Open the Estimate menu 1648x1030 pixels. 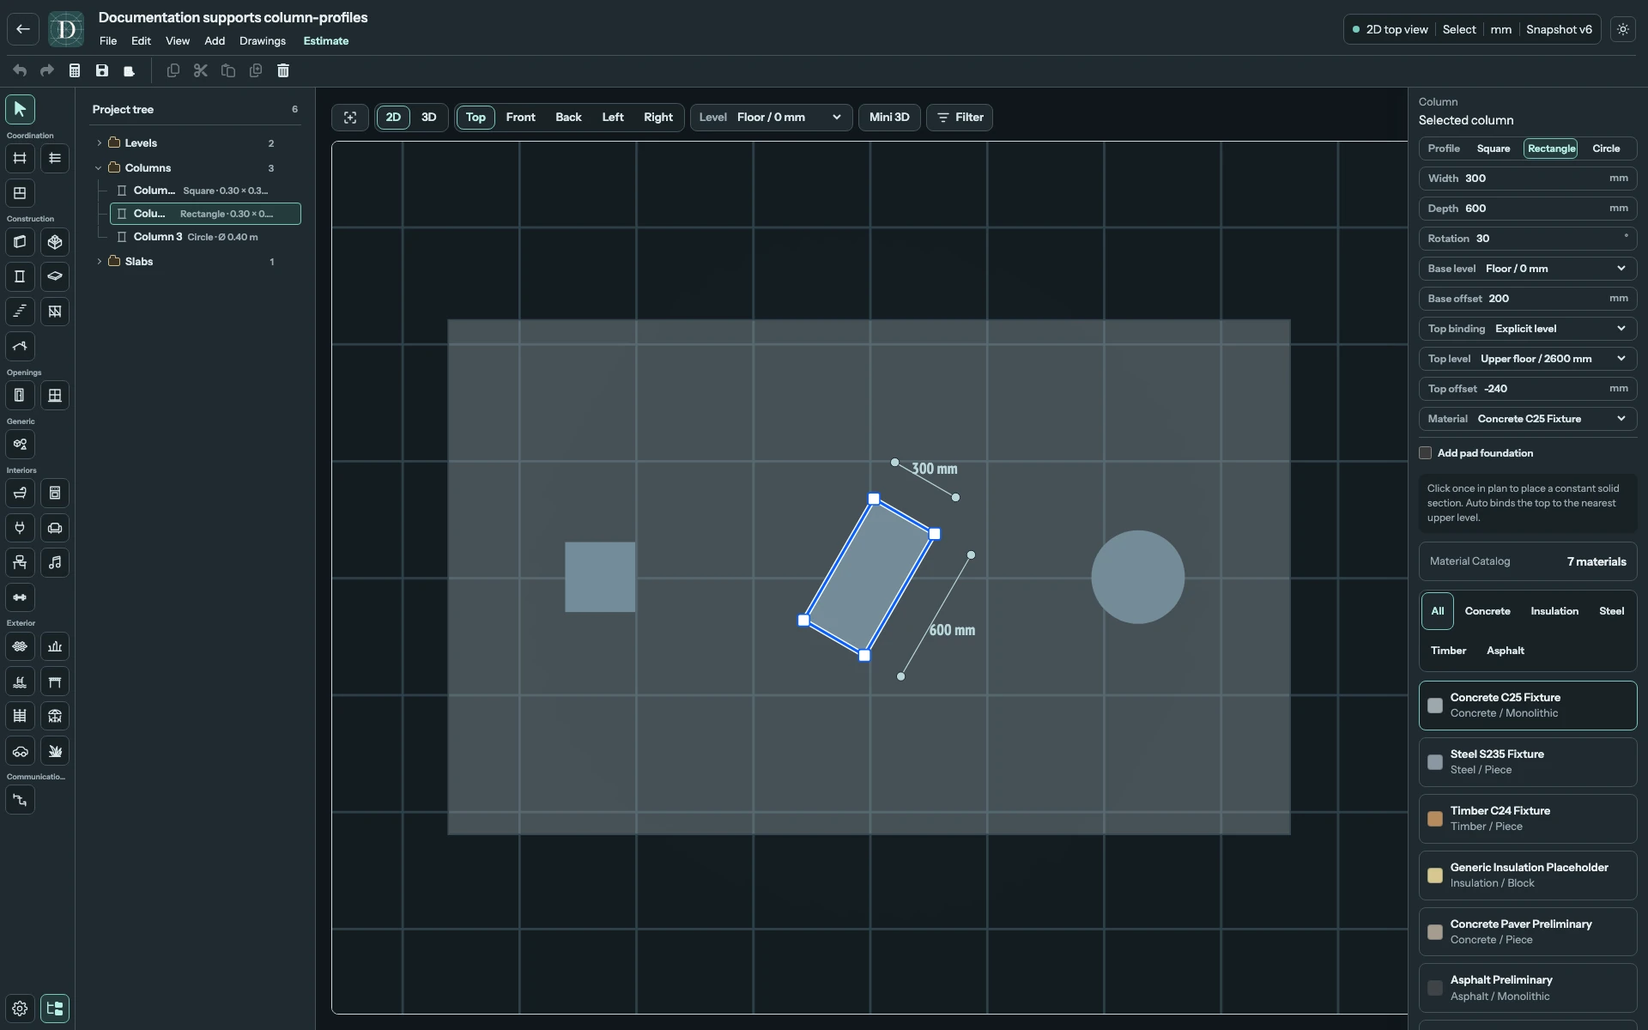[x=326, y=41]
